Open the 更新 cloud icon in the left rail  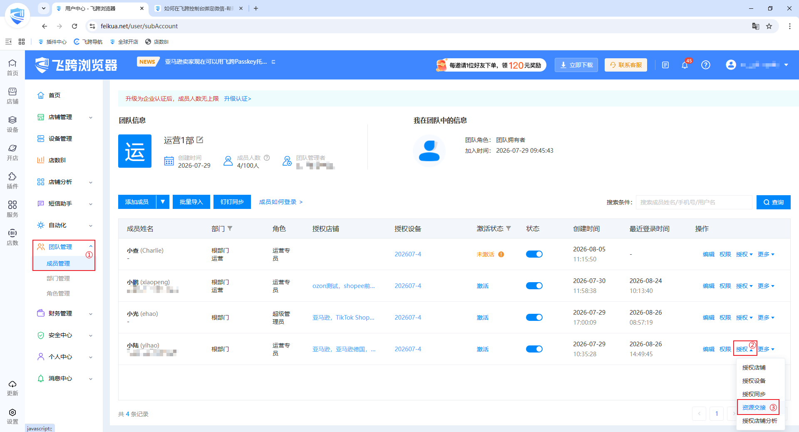click(x=12, y=387)
